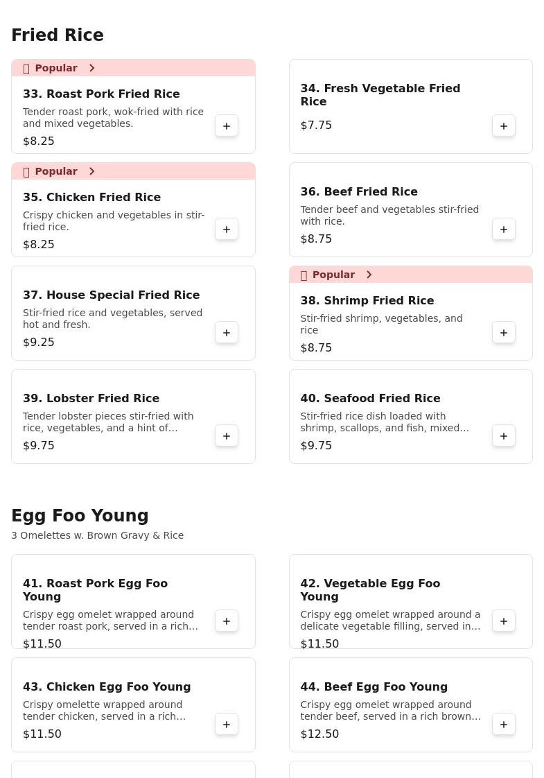The height and width of the screenshot is (778, 544).
Task: Expand Popular chevron above Roast Pork Fried Rice
Action: (x=92, y=68)
